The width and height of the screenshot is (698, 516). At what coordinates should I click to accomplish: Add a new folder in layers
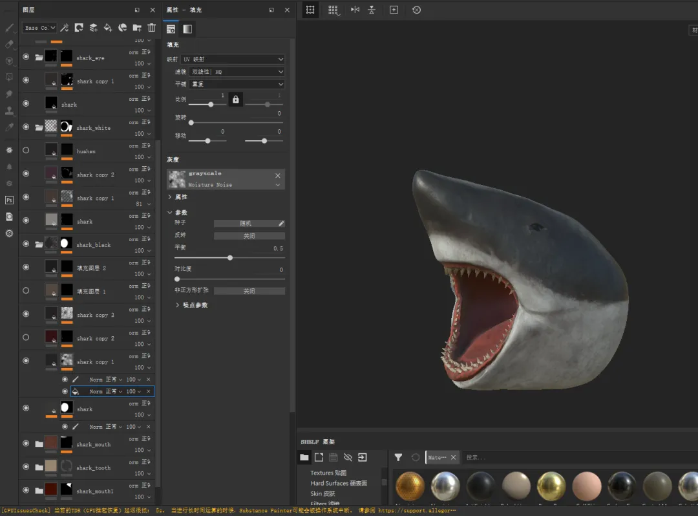pos(137,28)
